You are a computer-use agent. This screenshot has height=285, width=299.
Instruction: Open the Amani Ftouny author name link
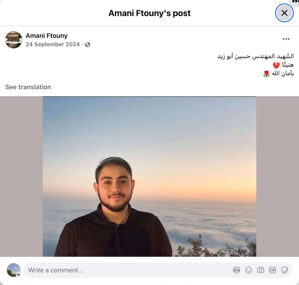pyautogui.click(x=46, y=36)
